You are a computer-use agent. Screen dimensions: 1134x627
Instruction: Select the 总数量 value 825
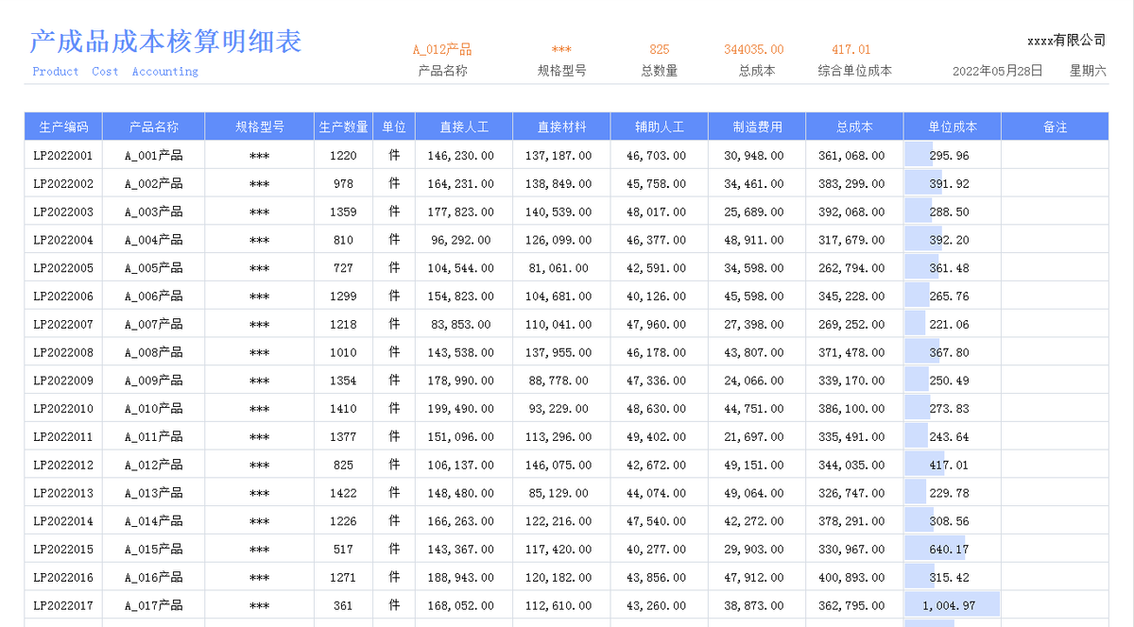pos(659,50)
